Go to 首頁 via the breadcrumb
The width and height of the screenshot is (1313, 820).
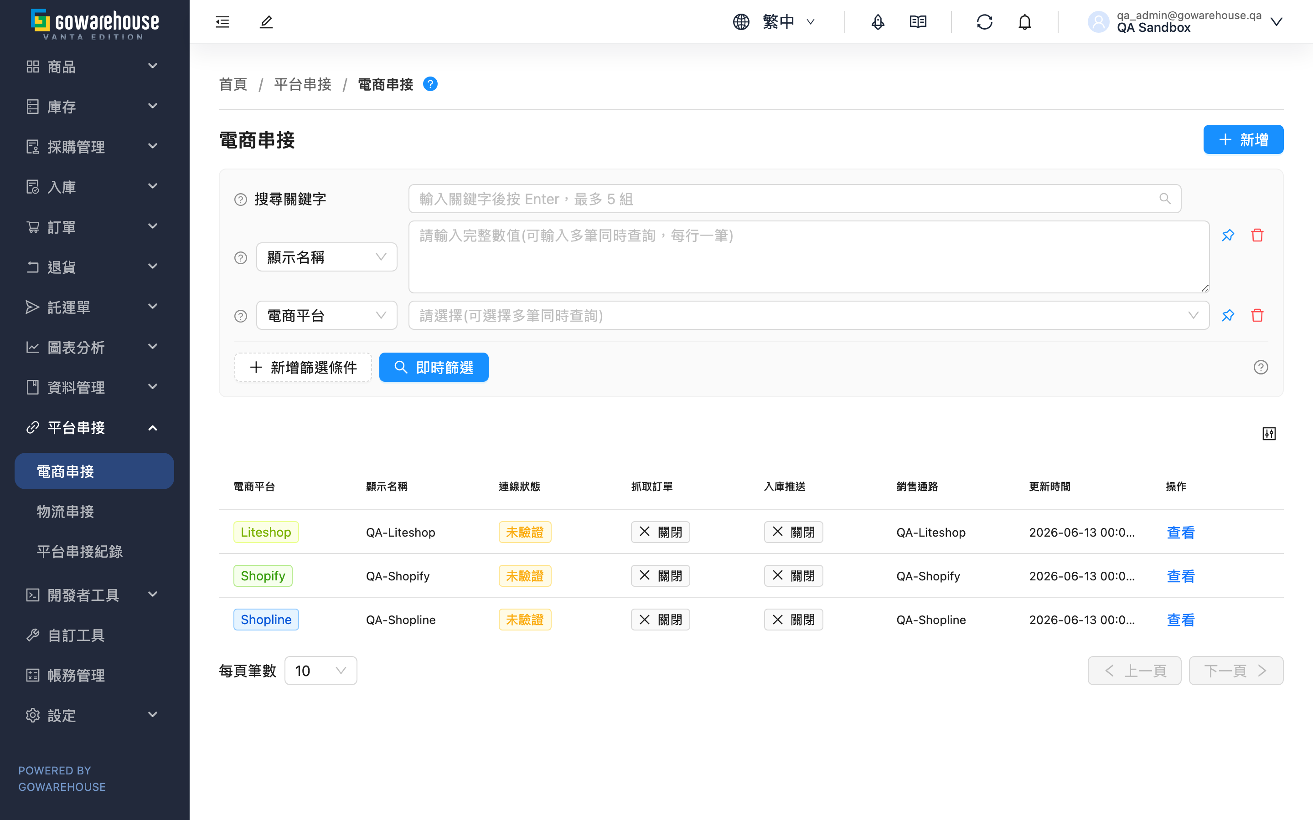[x=233, y=84]
